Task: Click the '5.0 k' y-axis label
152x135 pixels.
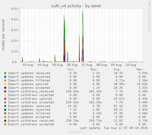Action: (15, 9)
